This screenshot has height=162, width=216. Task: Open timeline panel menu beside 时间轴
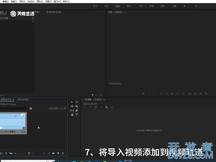(104, 100)
